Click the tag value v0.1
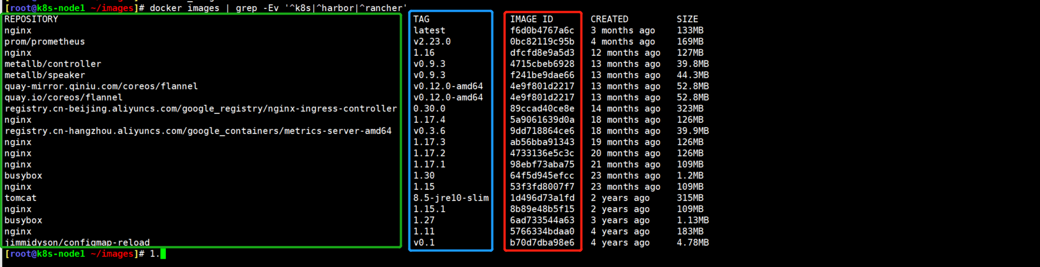 424,242
